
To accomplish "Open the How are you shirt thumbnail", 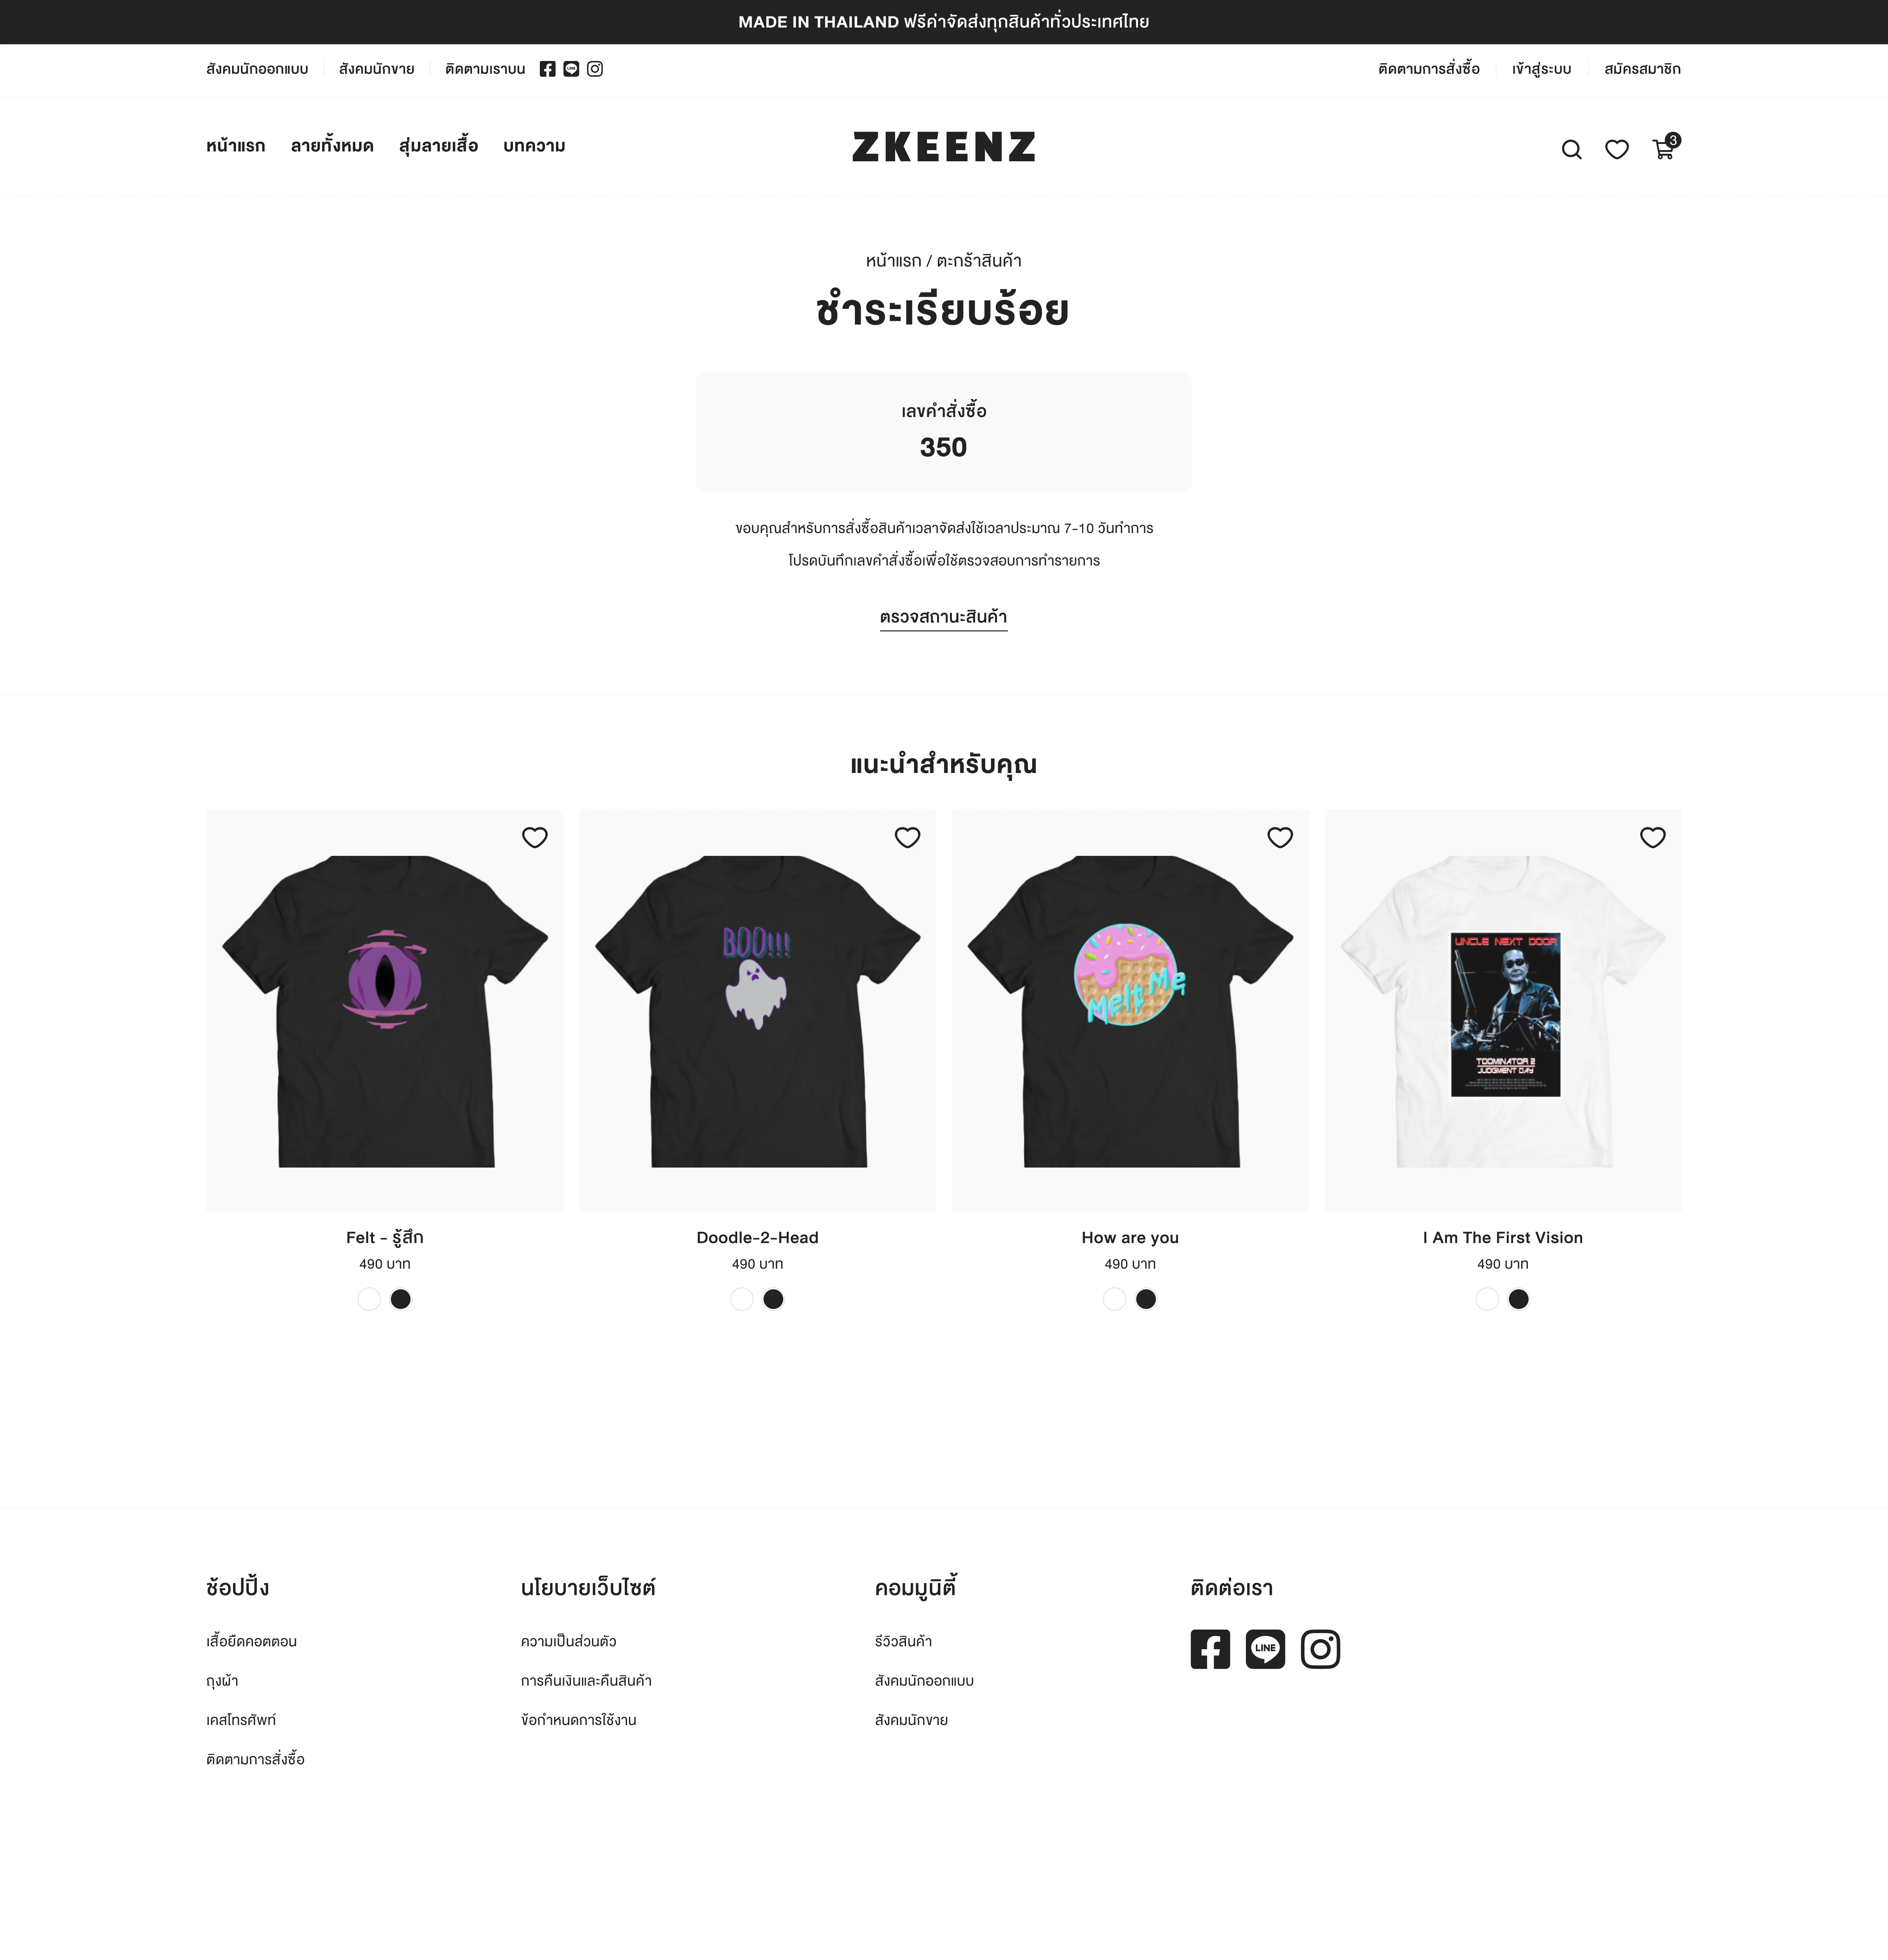I will [1130, 1010].
